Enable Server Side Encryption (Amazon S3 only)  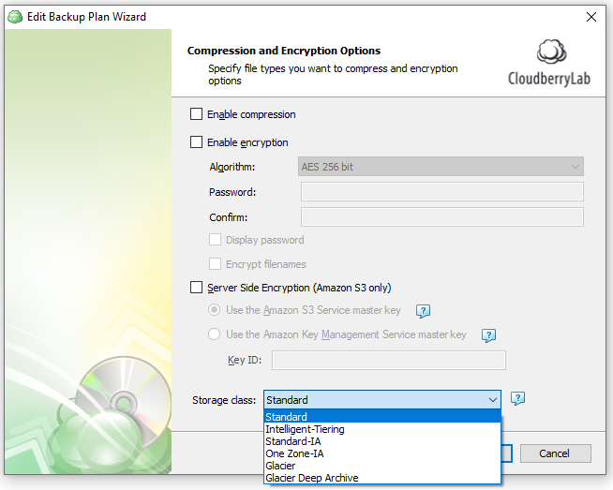click(196, 288)
